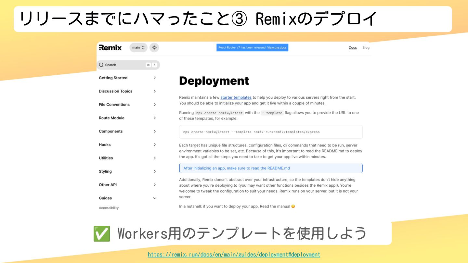Open the remix.run deployment URL link
Screen dimensions: 468x263
[234, 255]
